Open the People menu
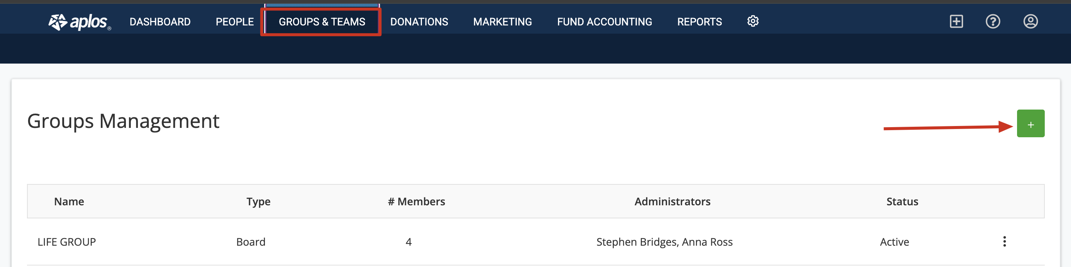The height and width of the screenshot is (267, 1071). click(235, 22)
